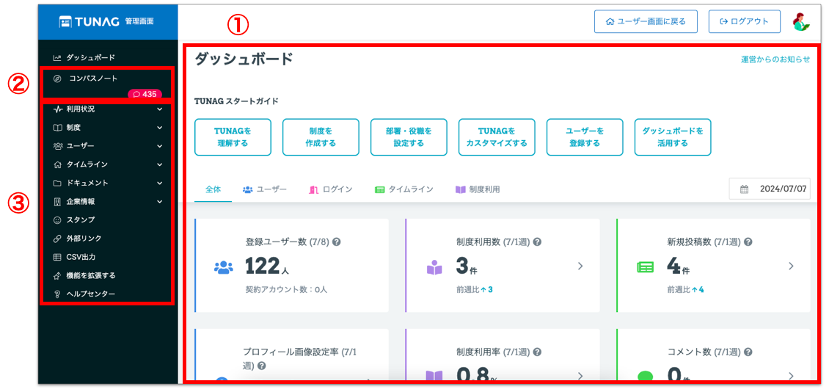The height and width of the screenshot is (392, 829).
Task: Click the タイムライン home icon in sidebar
Action: [58, 164]
